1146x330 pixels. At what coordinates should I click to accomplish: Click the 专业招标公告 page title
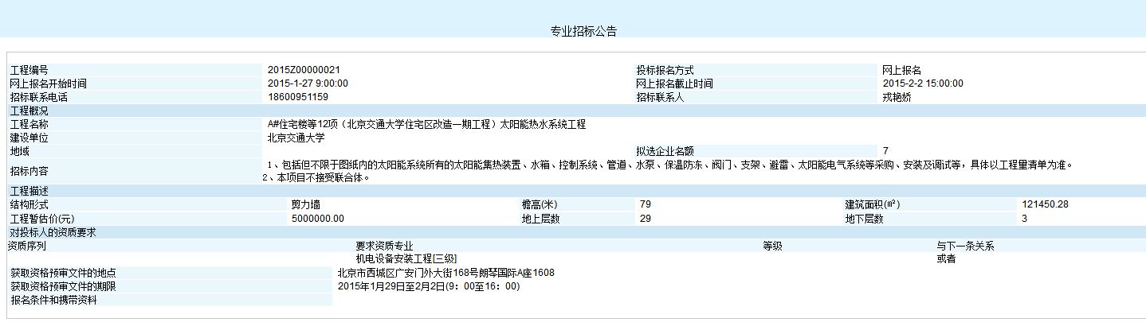coord(583,32)
